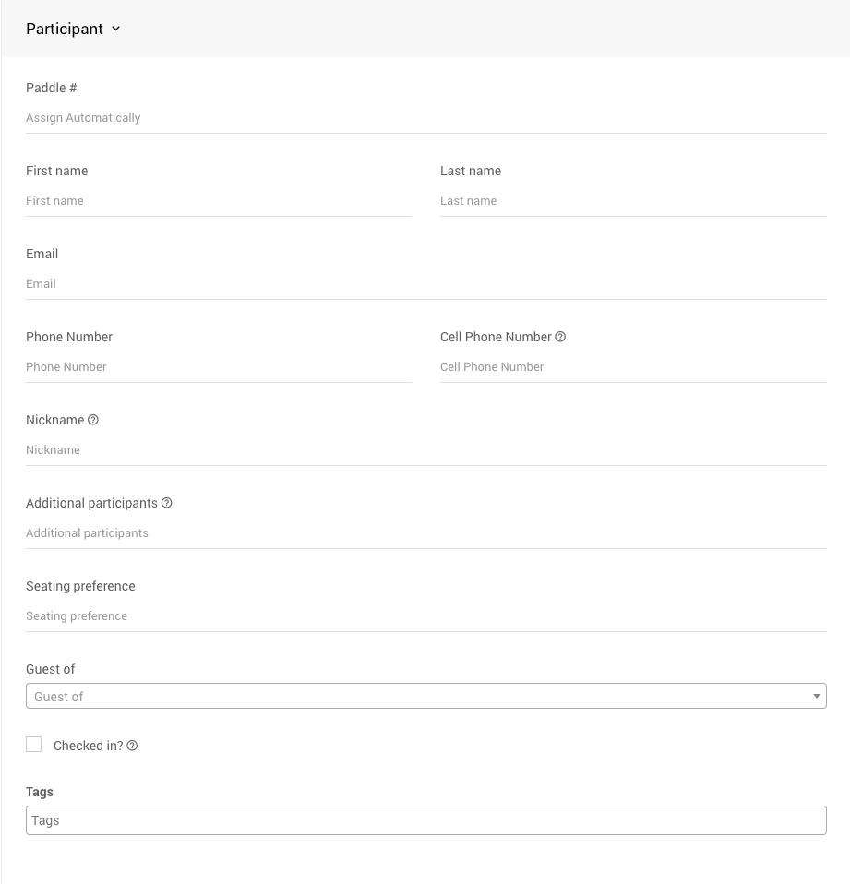The height and width of the screenshot is (884, 850).
Task: Open the Guest of dropdown
Action: coord(415,697)
